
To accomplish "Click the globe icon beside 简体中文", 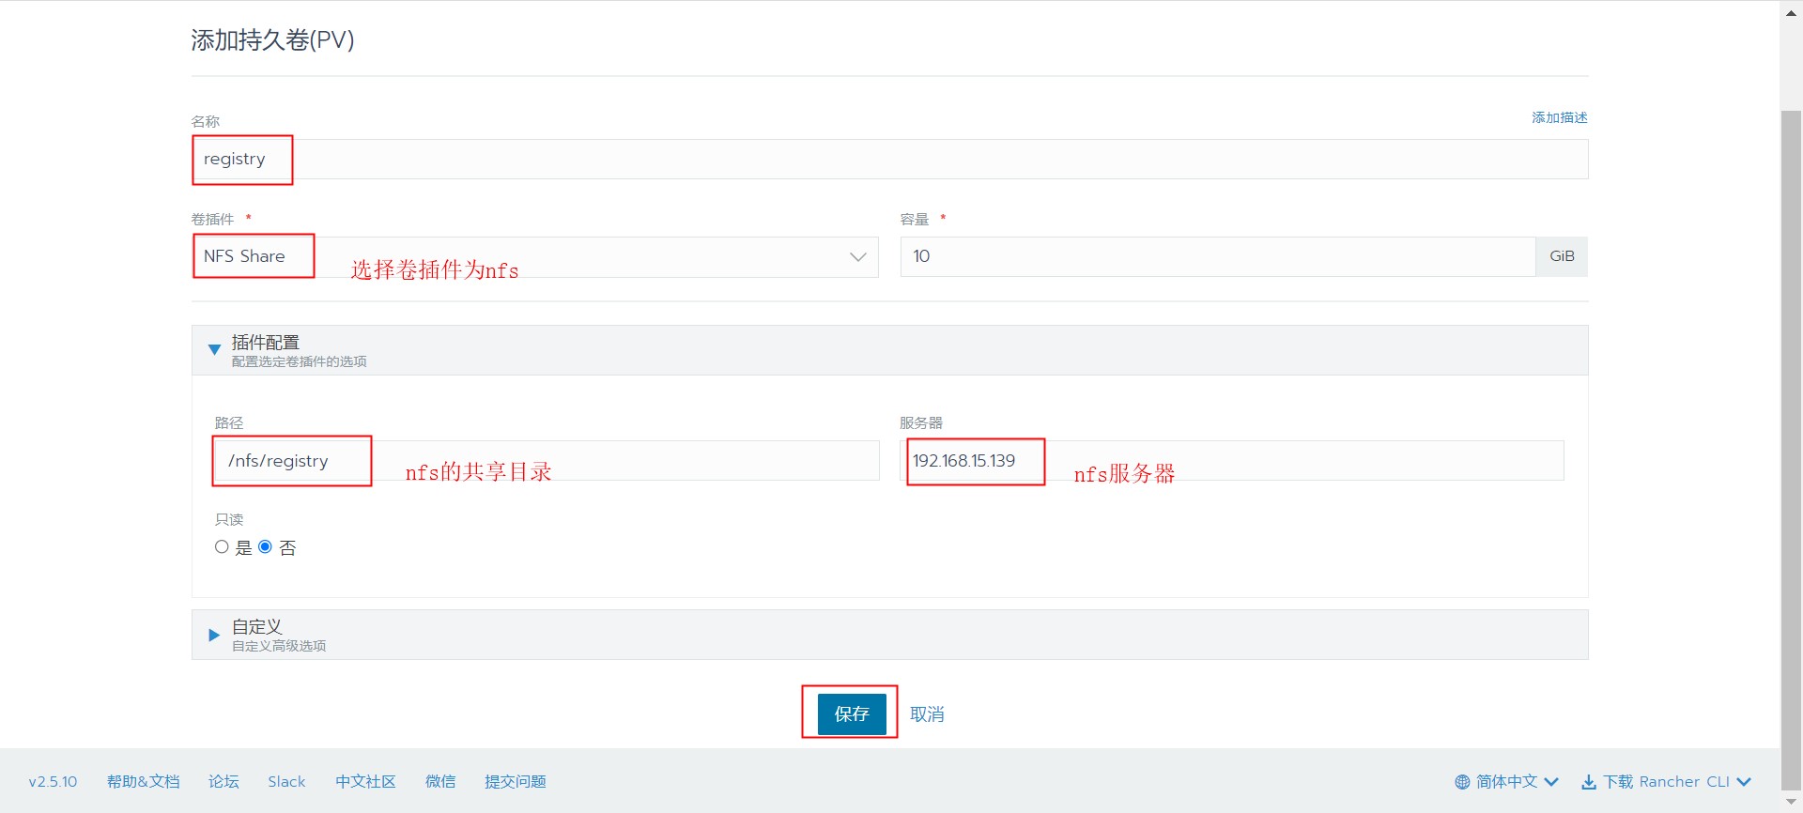I will coord(1462,782).
